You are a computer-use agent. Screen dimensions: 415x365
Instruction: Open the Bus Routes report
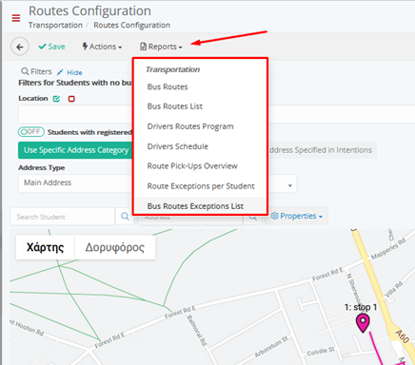coord(168,86)
